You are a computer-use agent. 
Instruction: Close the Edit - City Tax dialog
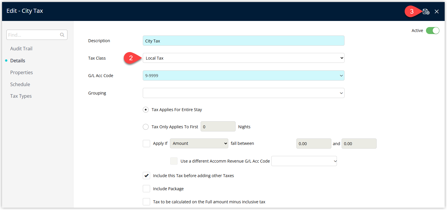point(436,12)
